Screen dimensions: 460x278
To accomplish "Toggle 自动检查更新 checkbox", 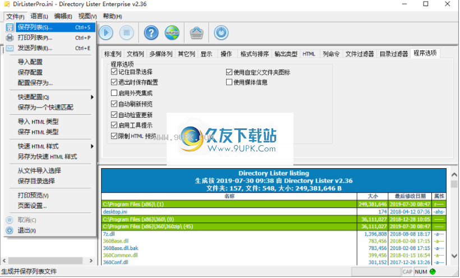I will [114, 114].
